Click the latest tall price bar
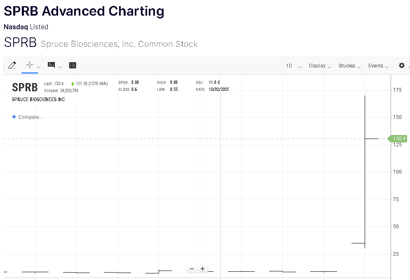 coord(365,164)
